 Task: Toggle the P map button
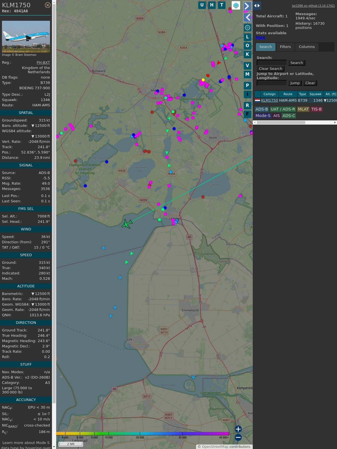[247, 86]
